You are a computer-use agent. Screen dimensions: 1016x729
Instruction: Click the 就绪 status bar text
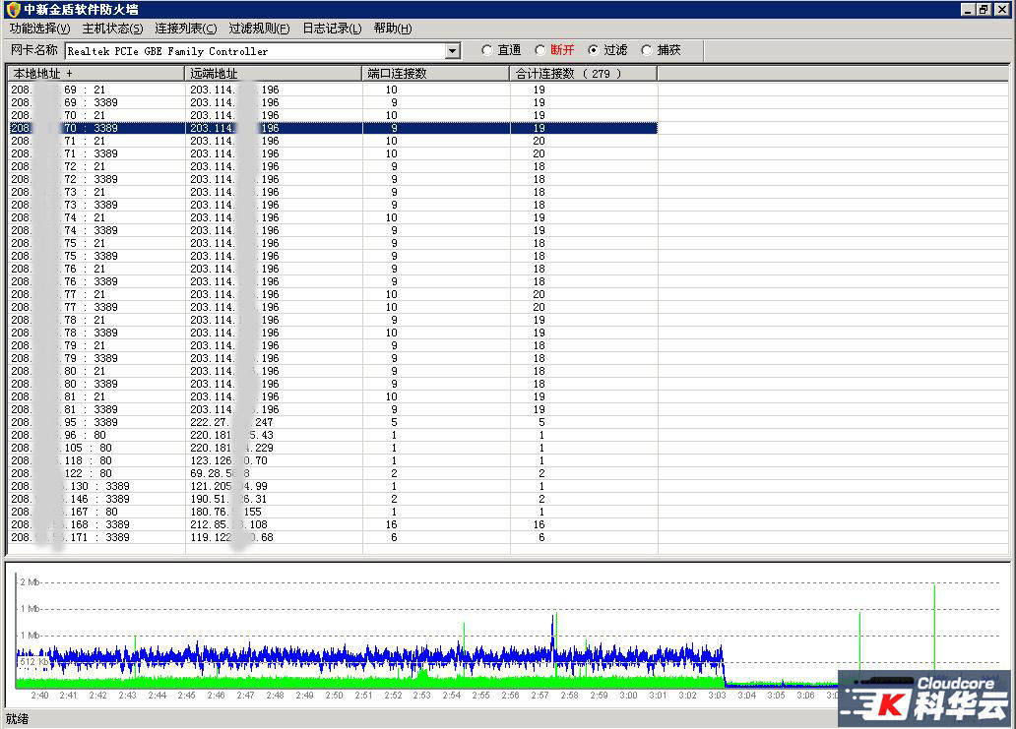click(x=17, y=718)
